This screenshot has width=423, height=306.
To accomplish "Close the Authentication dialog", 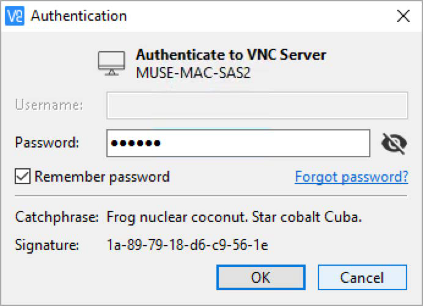I will click(403, 16).
